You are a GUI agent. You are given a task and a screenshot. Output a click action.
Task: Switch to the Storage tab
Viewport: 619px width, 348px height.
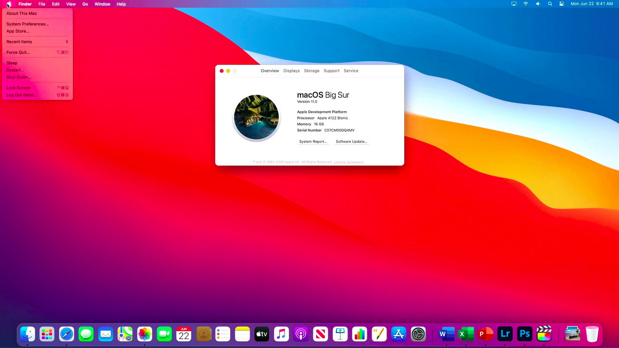312,71
